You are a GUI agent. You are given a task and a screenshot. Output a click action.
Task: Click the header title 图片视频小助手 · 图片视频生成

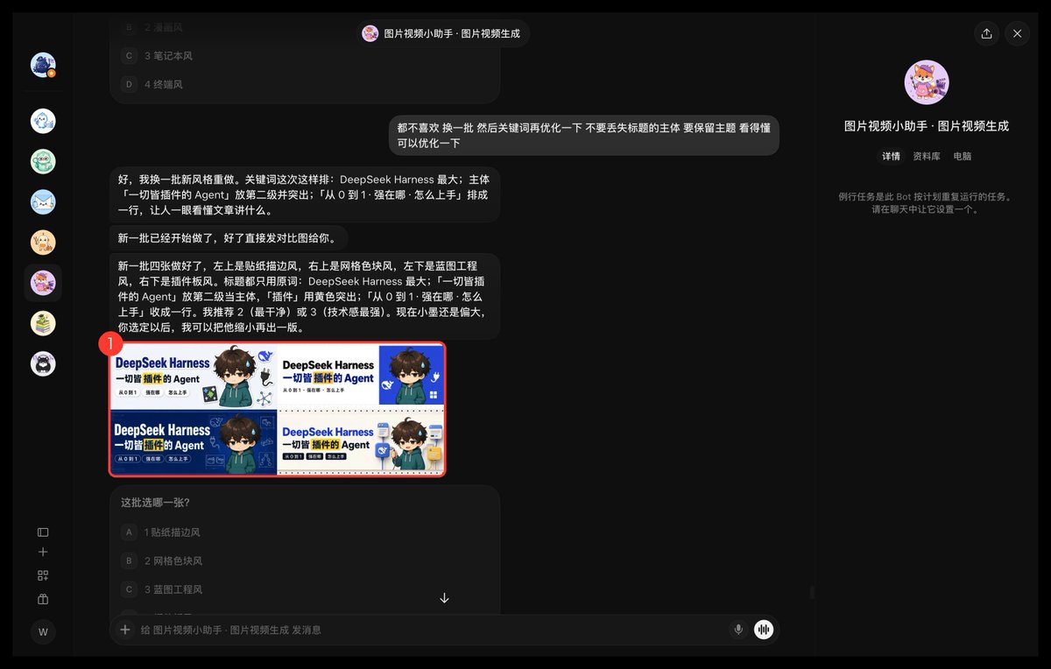452,33
